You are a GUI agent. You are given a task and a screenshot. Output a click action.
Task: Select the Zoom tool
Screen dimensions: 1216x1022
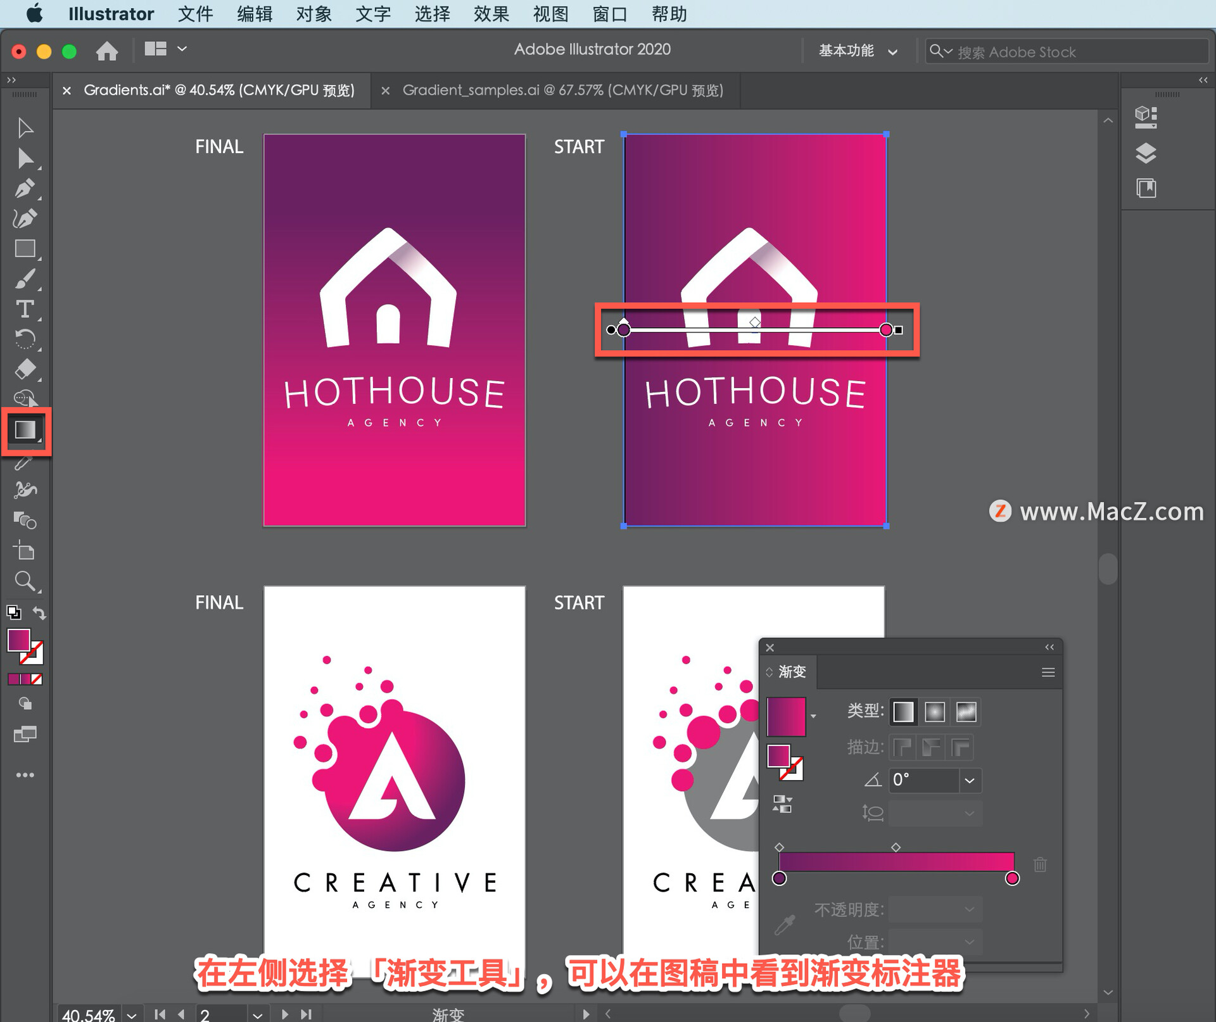tap(25, 581)
